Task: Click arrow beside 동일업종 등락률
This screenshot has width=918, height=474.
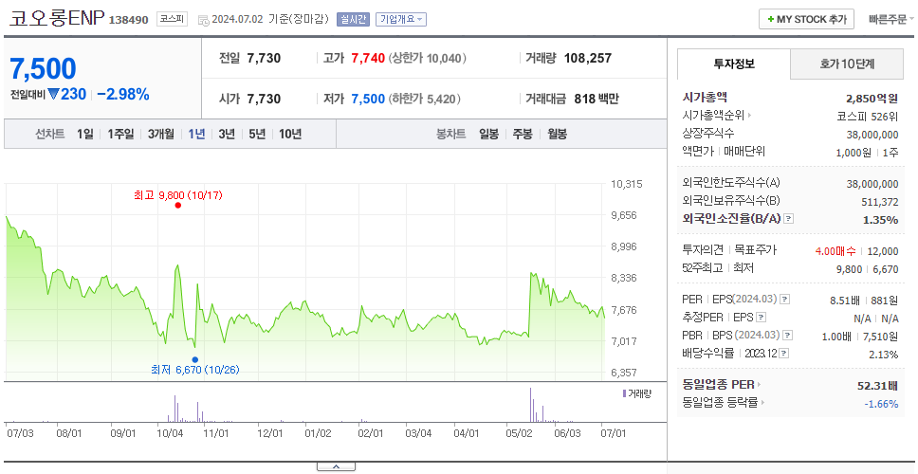Action: coord(763,403)
